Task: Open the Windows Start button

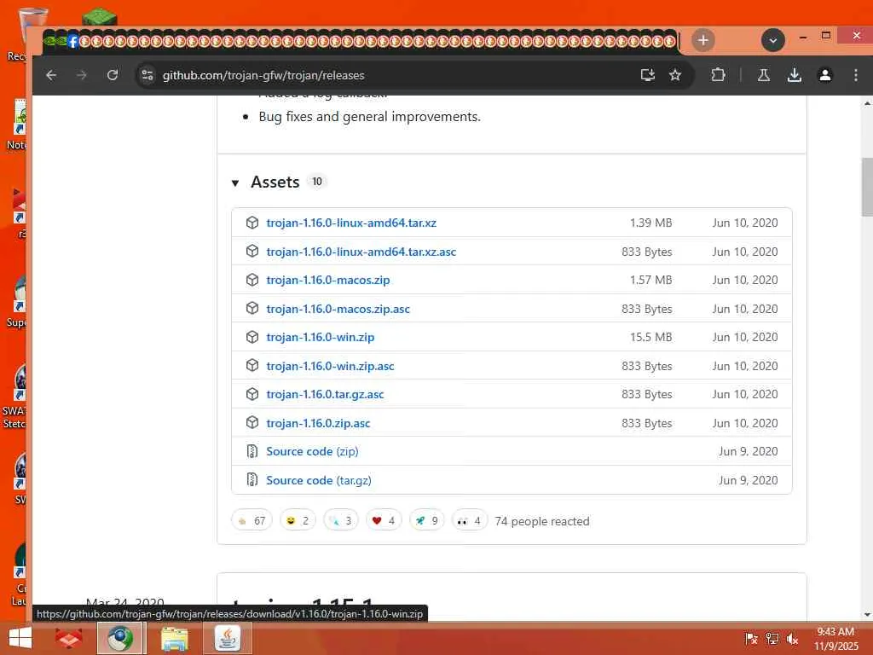Action: (x=20, y=638)
